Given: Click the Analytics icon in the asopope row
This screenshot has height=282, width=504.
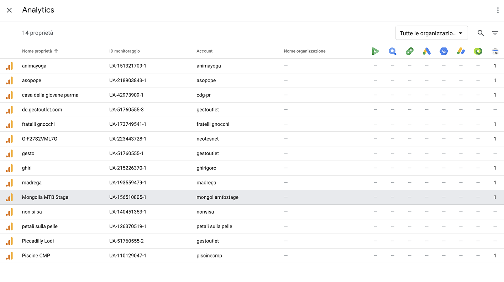Looking at the screenshot, I should [9, 80].
